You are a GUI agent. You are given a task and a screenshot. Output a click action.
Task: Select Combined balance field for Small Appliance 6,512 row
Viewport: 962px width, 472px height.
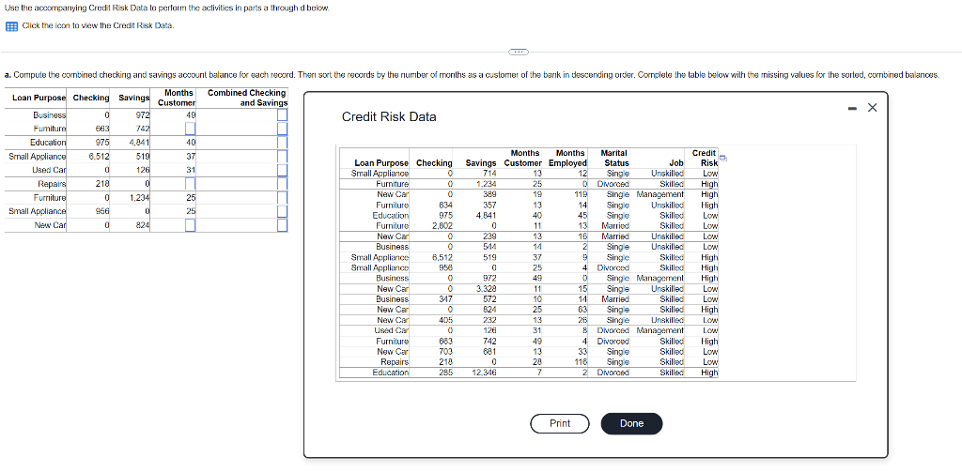coord(282,157)
